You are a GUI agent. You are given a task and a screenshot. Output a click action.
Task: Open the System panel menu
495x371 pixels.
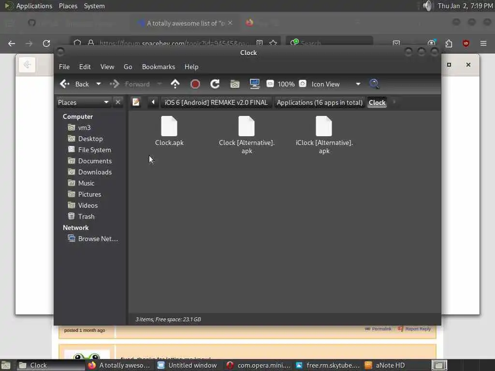94,6
